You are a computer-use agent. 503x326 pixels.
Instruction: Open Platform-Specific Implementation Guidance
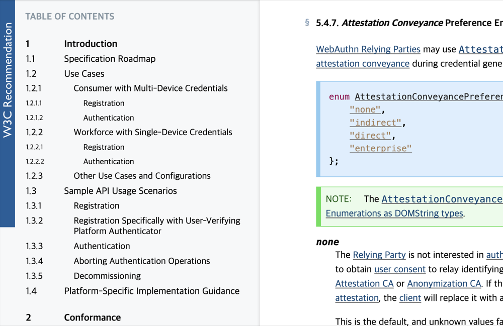tap(152, 291)
